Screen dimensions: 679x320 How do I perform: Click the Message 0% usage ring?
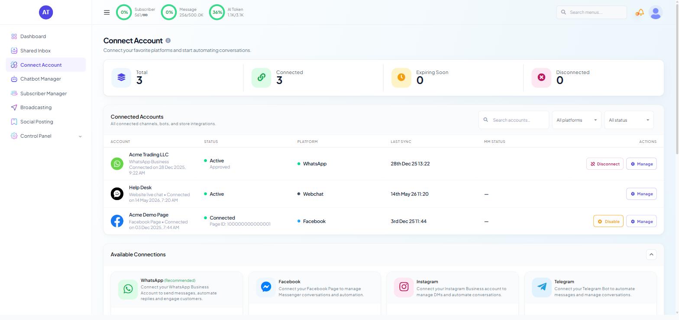[169, 12]
